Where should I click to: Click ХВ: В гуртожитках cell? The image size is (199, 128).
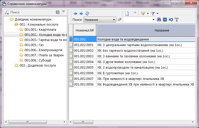[146, 73]
